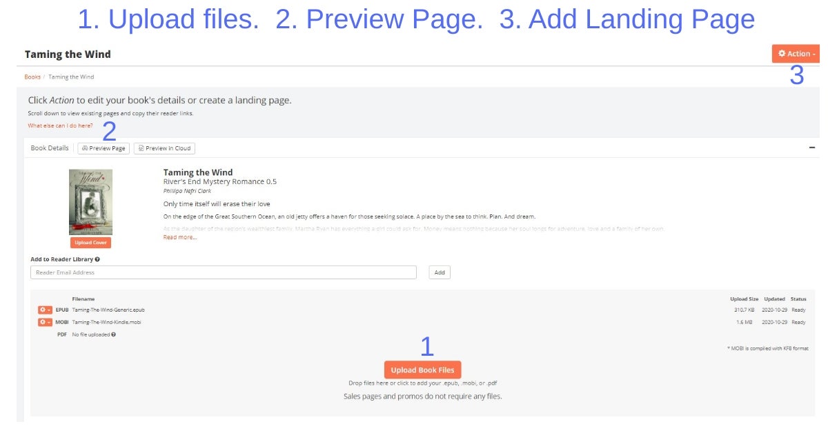Click the Book Details tab label
The width and height of the screenshot is (828, 433).
coord(50,148)
